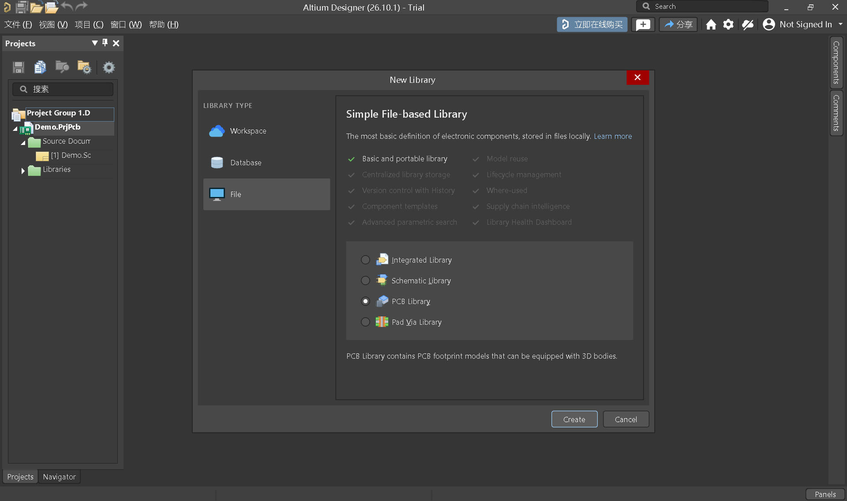Click the Create button
Image resolution: width=847 pixels, height=501 pixels.
574,419
